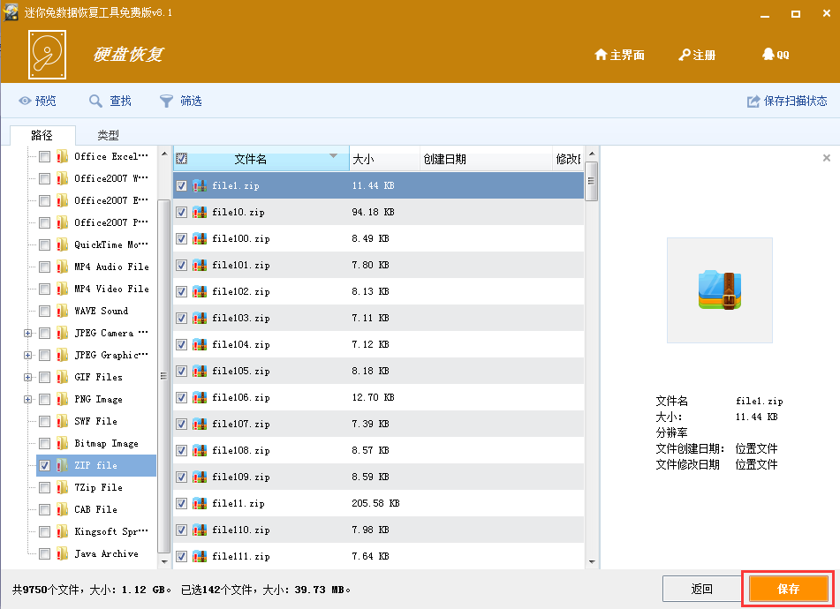This screenshot has width=840, height=609.
Task: Click the save scan status icon
Action: (x=753, y=101)
